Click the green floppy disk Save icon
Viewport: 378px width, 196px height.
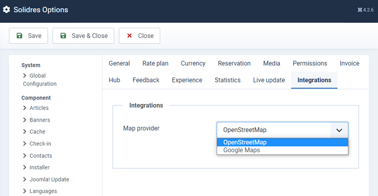coord(19,36)
